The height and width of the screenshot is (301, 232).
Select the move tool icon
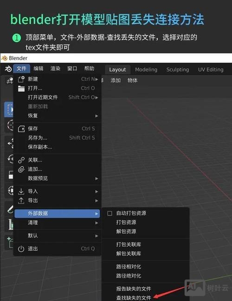coord(10,143)
